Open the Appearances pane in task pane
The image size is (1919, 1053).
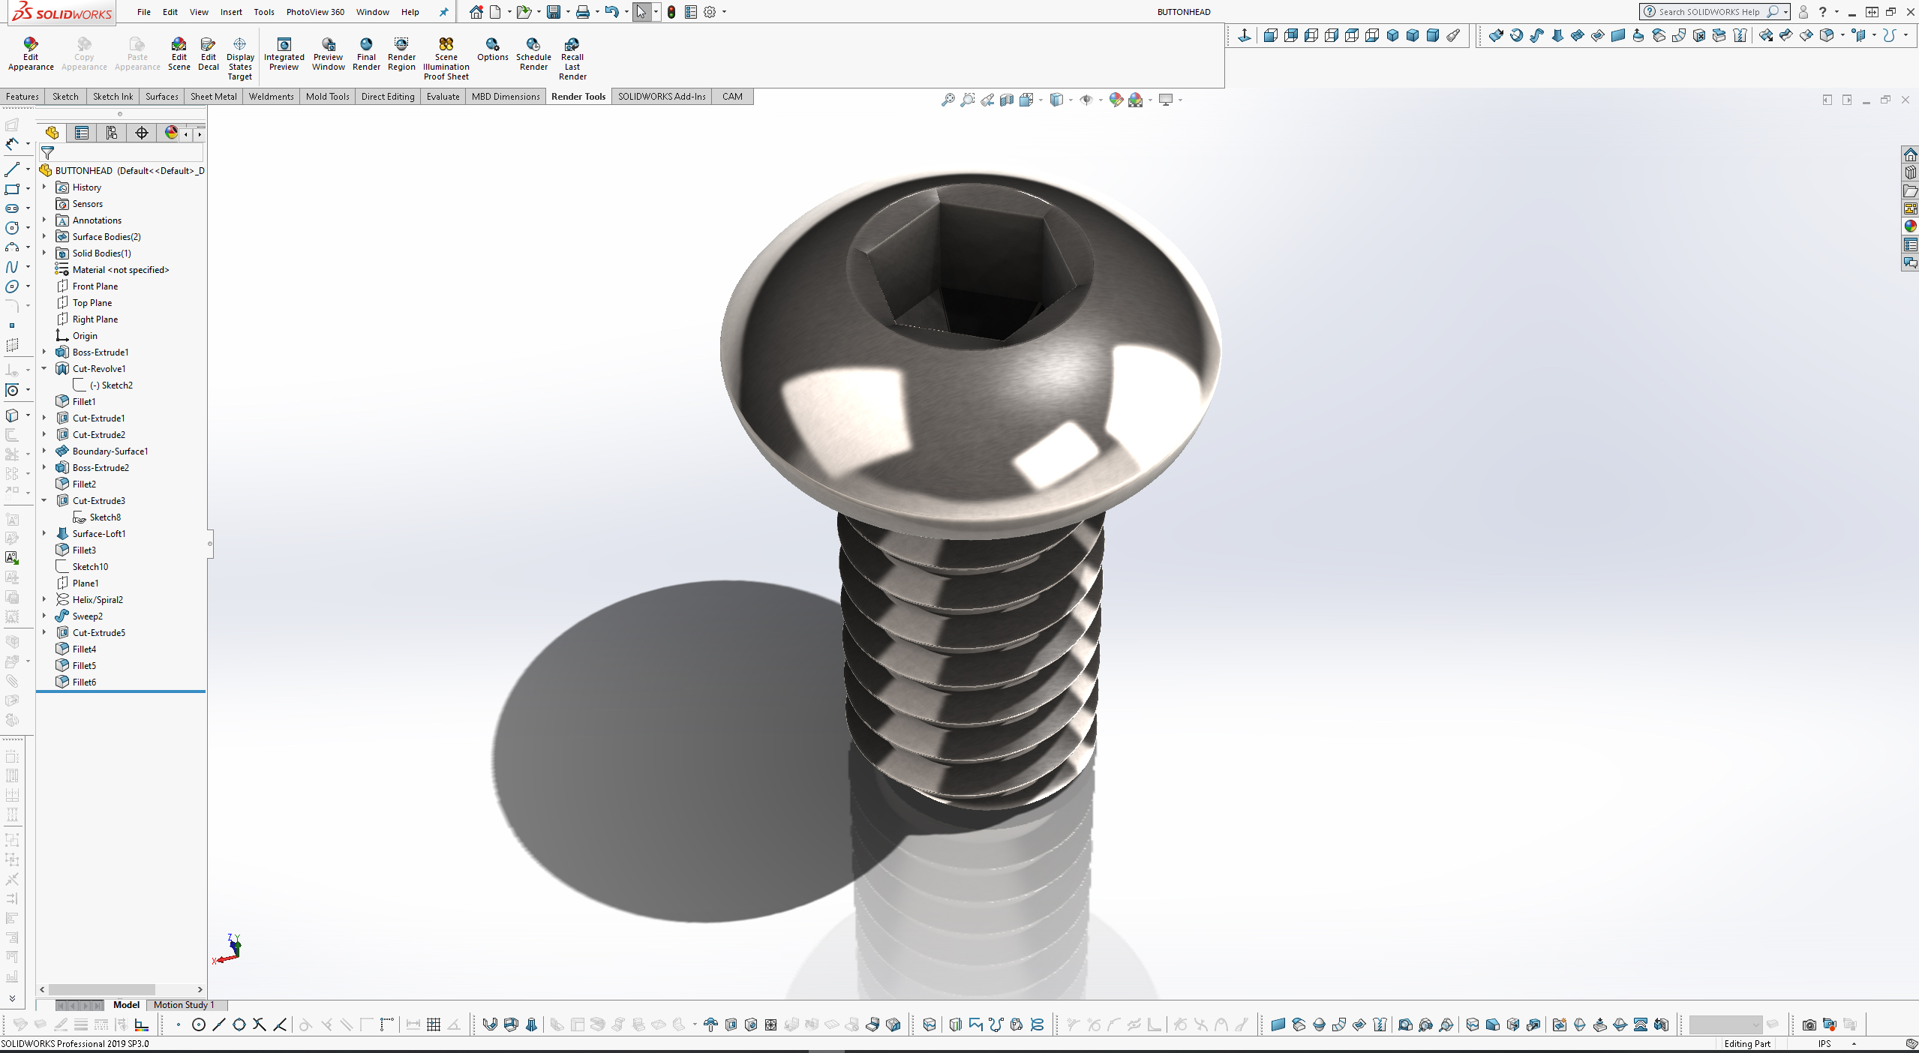1910,226
